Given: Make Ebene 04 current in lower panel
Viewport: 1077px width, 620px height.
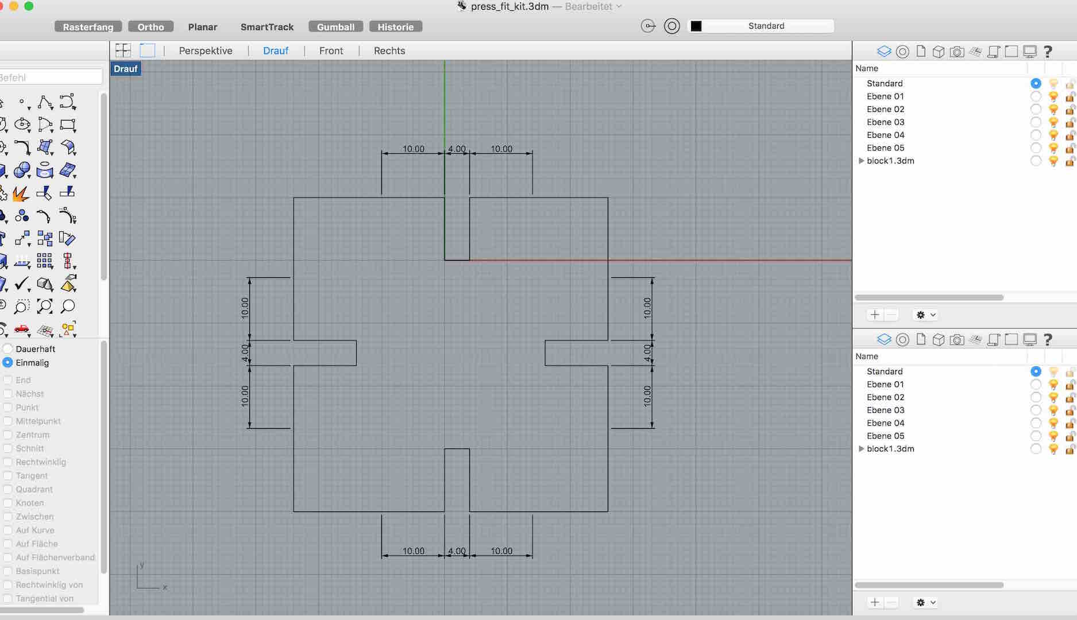Looking at the screenshot, I should [x=1036, y=423].
